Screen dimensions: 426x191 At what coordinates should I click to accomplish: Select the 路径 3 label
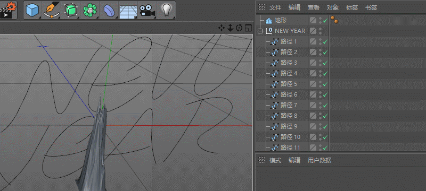pos(289,63)
